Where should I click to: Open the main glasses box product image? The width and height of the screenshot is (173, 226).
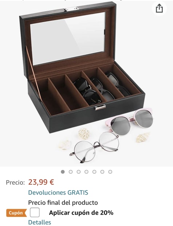click(x=86, y=84)
